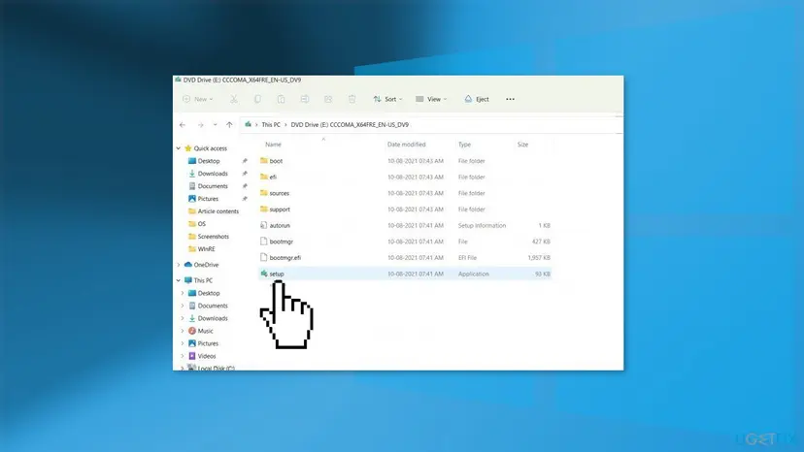
Task: Open the New item dropdown
Action: [197, 99]
